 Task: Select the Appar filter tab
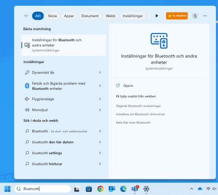click(x=69, y=16)
